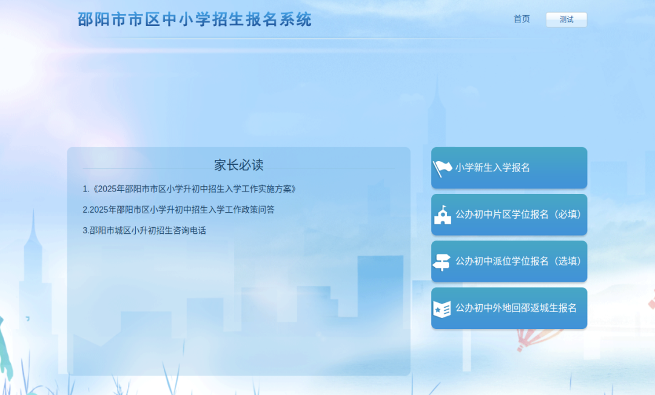Open 公办初中派位学位报名（选填）
The image size is (655, 395).
509,261
